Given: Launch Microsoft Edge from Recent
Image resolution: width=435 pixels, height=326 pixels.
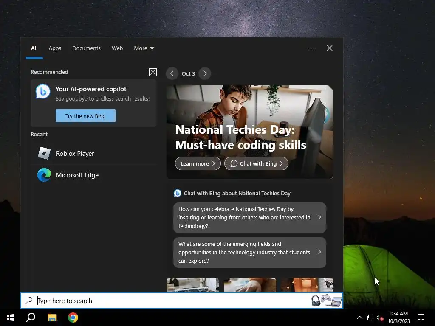Looking at the screenshot, I should pyautogui.click(x=94, y=175).
